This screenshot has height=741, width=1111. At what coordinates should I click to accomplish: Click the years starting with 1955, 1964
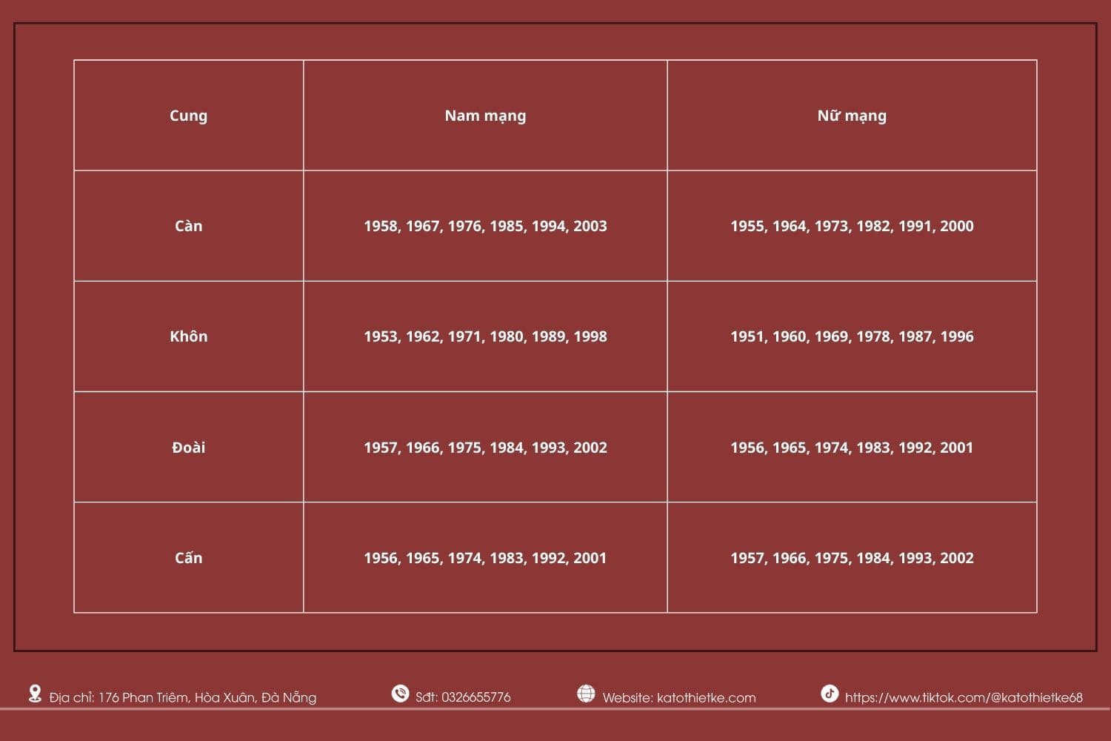click(x=852, y=226)
